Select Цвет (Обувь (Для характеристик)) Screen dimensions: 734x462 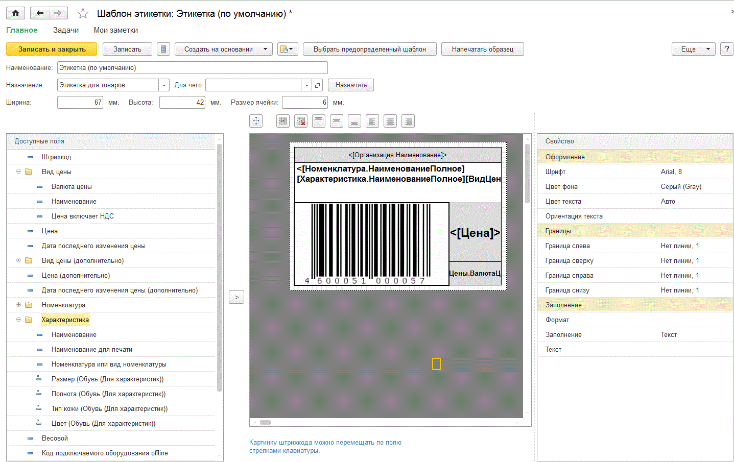click(103, 423)
